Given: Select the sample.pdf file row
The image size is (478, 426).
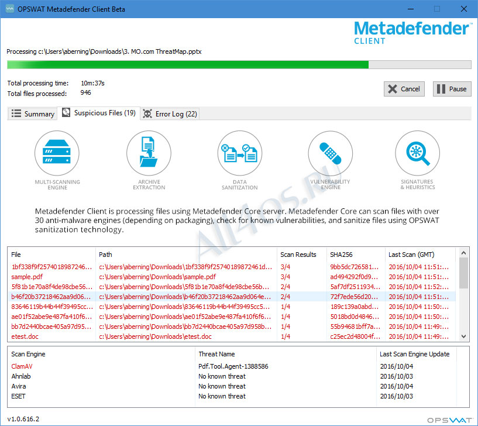Looking at the screenshot, I should click(232, 277).
